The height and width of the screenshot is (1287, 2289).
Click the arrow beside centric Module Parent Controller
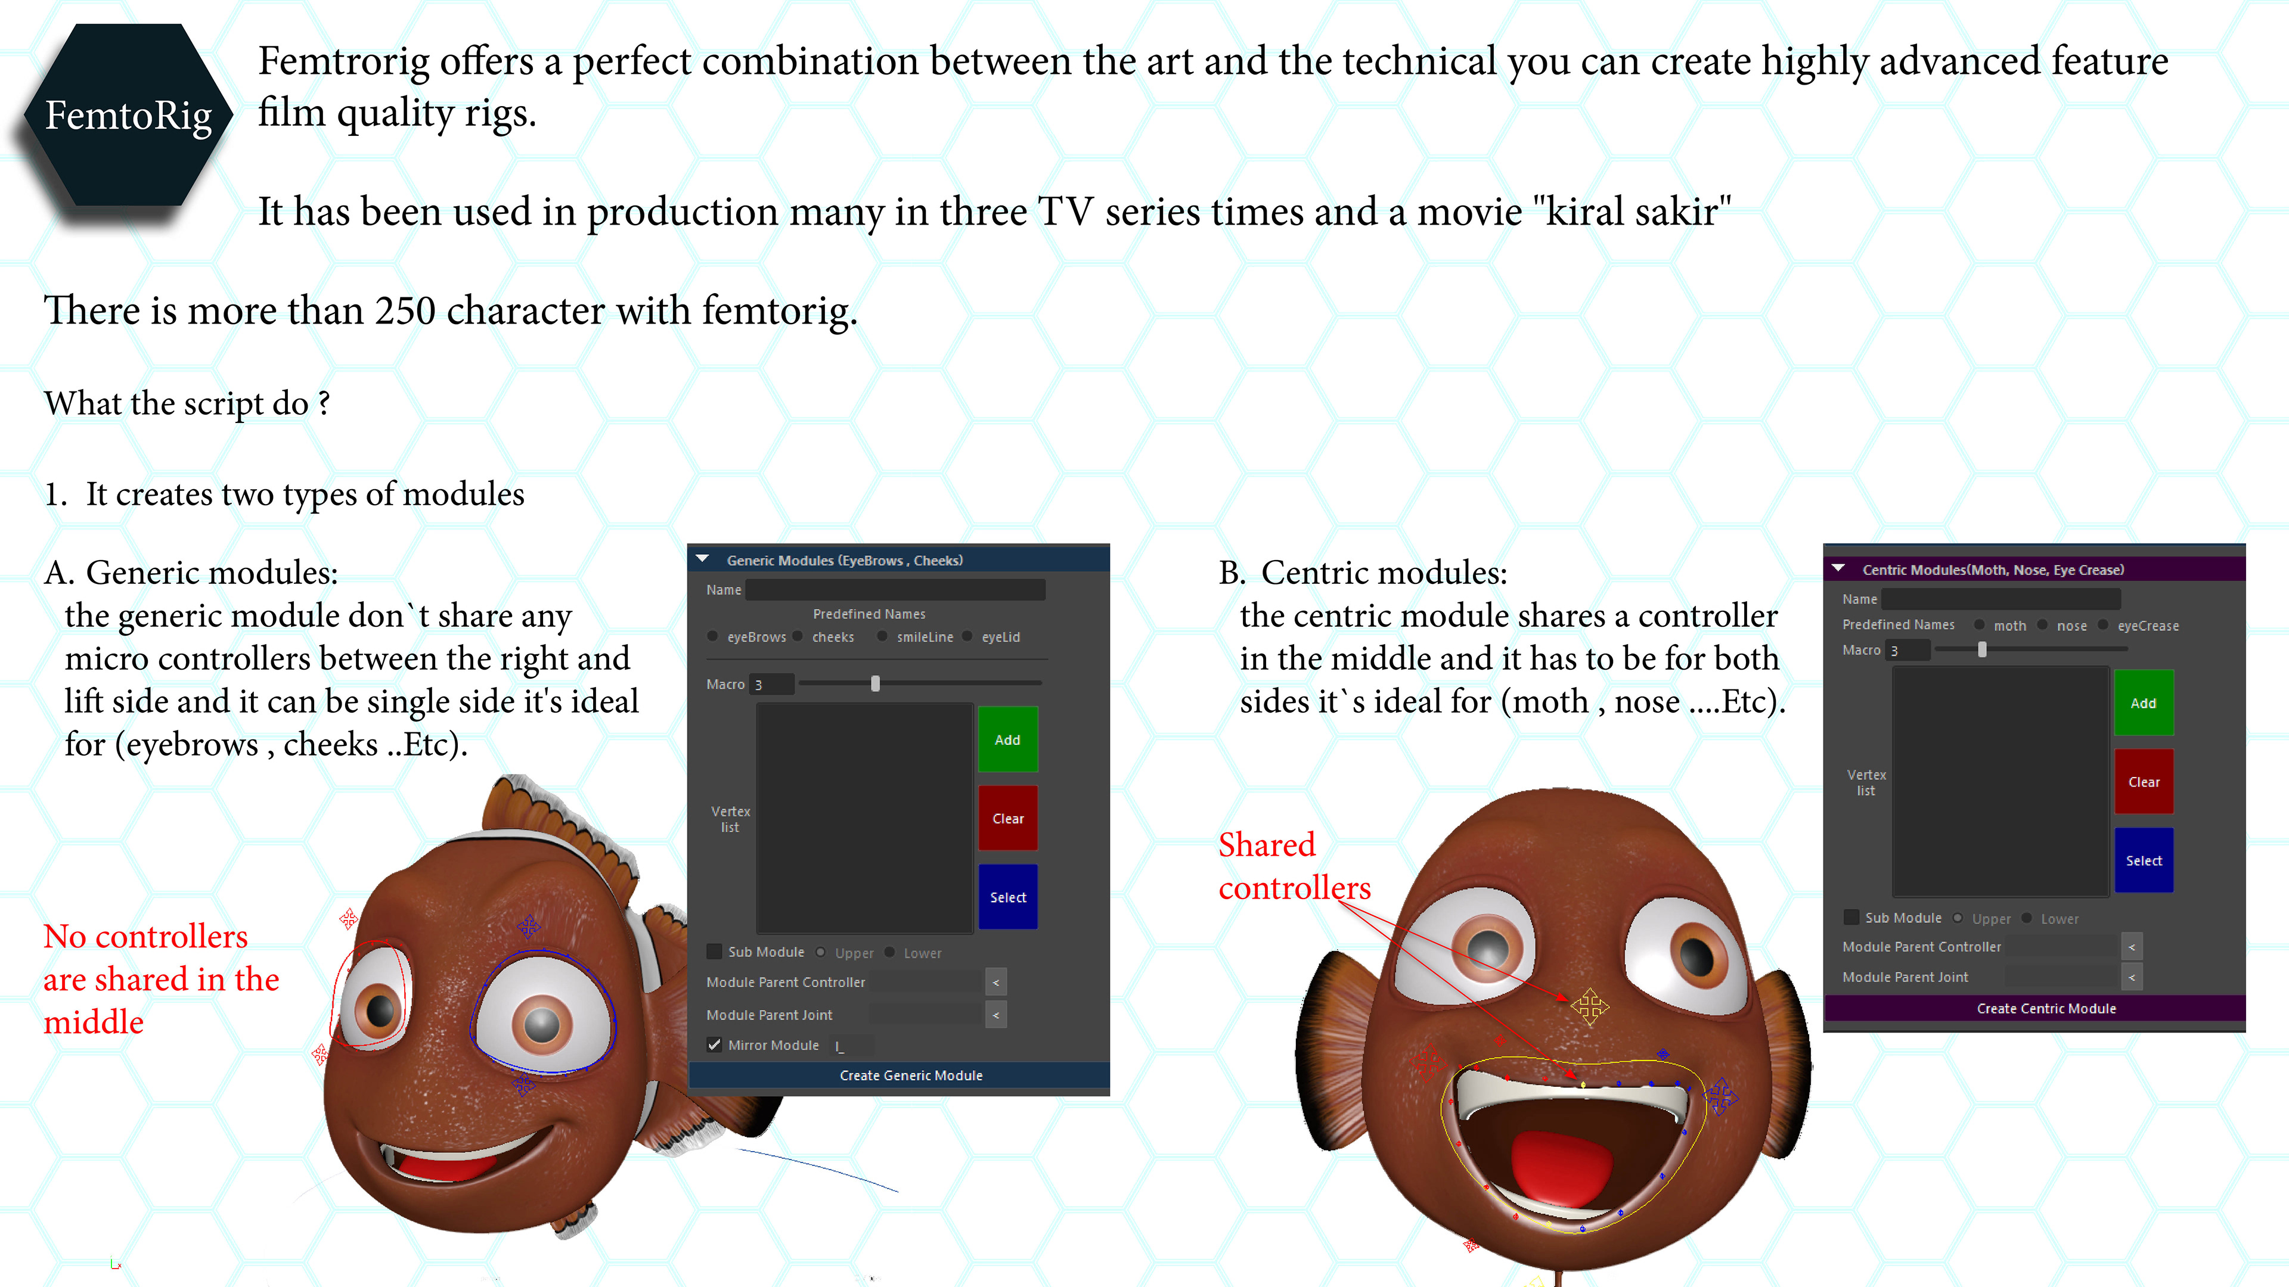pos(2132,947)
